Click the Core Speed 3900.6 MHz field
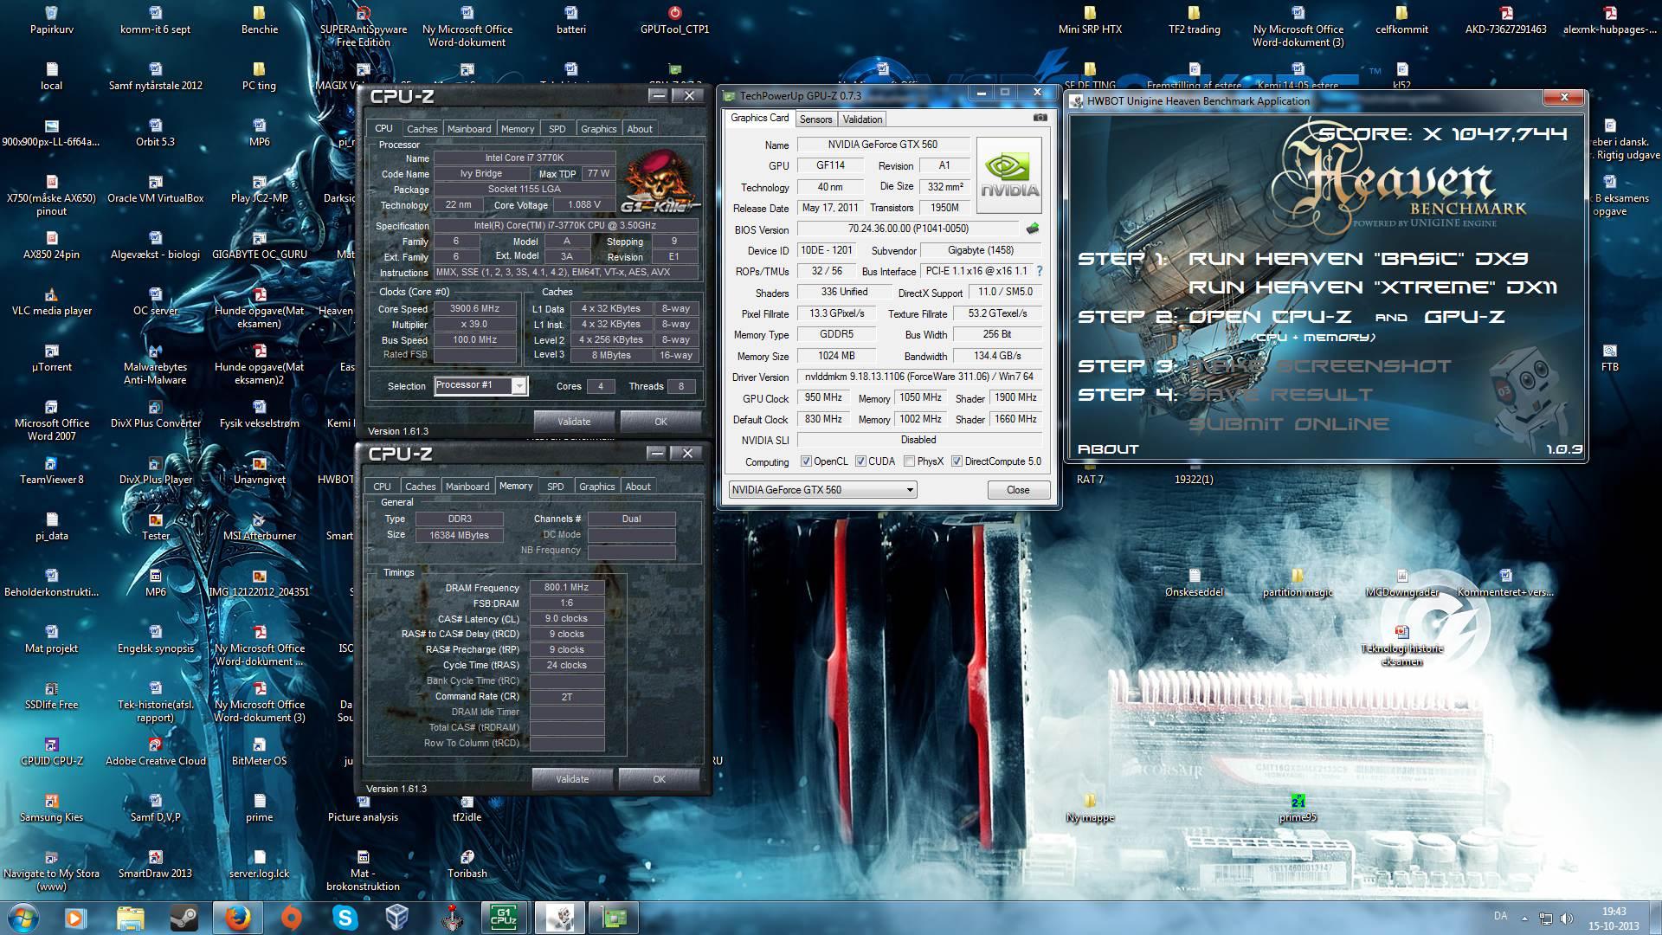The height and width of the screenshot is (935, 1662). pos(474,309)
